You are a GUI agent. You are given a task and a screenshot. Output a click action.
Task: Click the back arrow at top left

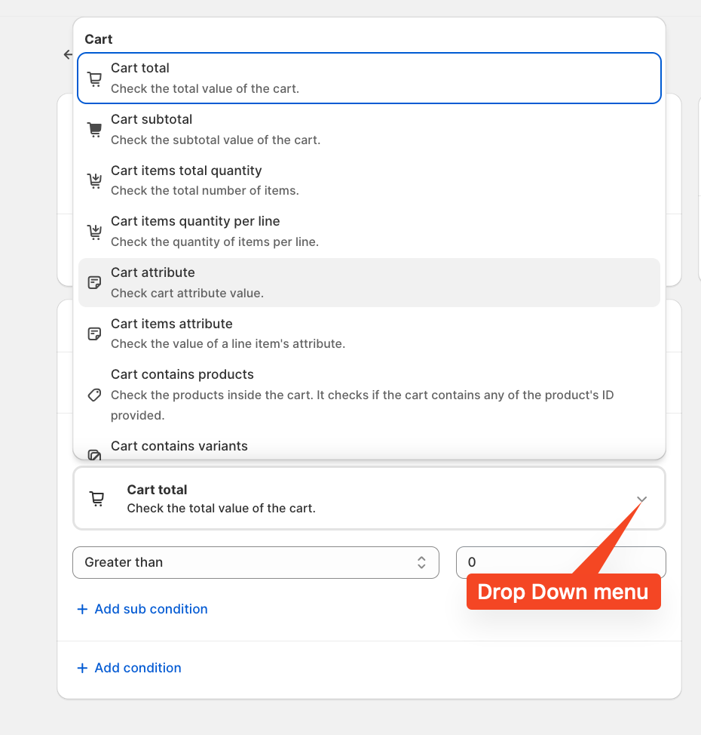click(68, 54)
